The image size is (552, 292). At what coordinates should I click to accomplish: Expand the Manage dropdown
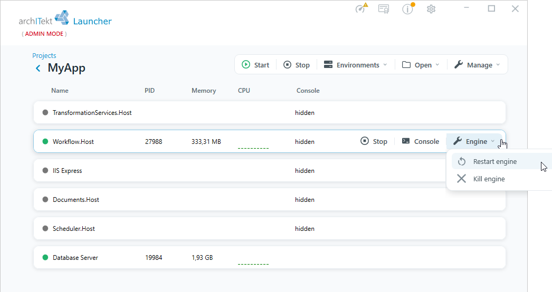(x=477, y=65)
